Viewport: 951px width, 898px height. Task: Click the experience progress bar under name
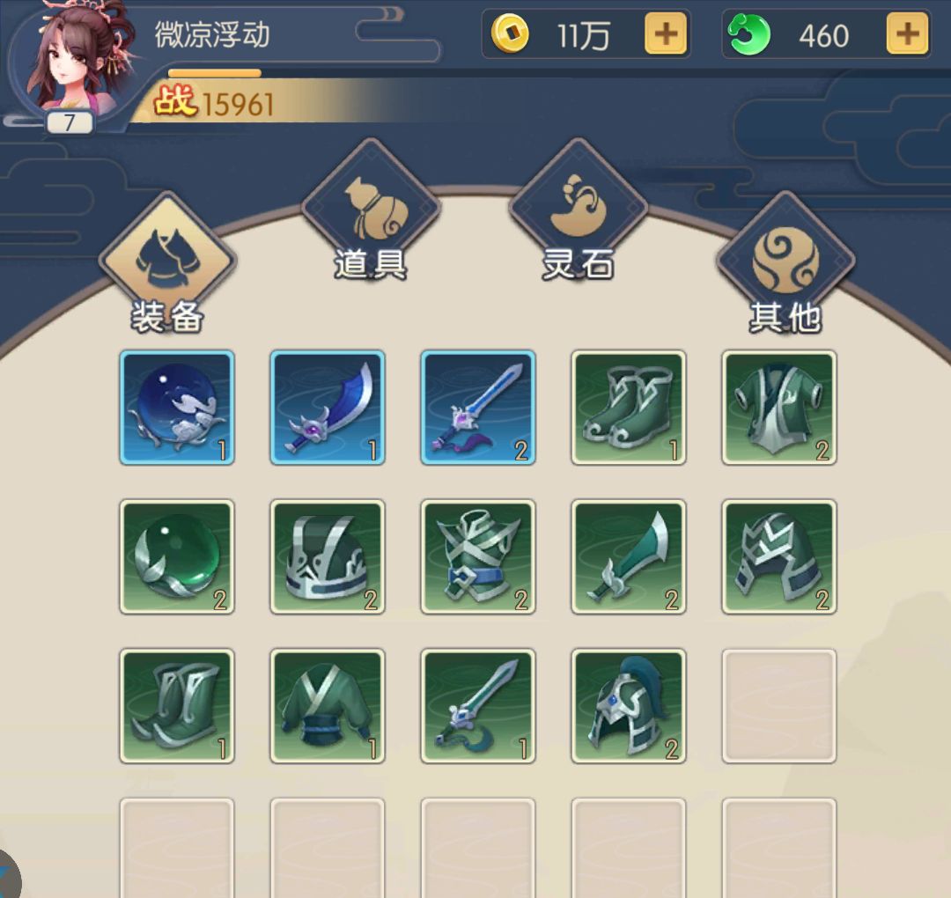pos(215,73)
